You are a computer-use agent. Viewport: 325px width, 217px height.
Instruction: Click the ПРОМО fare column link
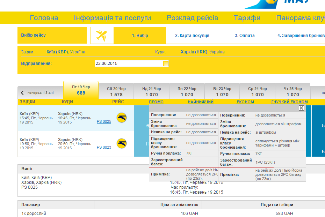click(x=156, y=102)
